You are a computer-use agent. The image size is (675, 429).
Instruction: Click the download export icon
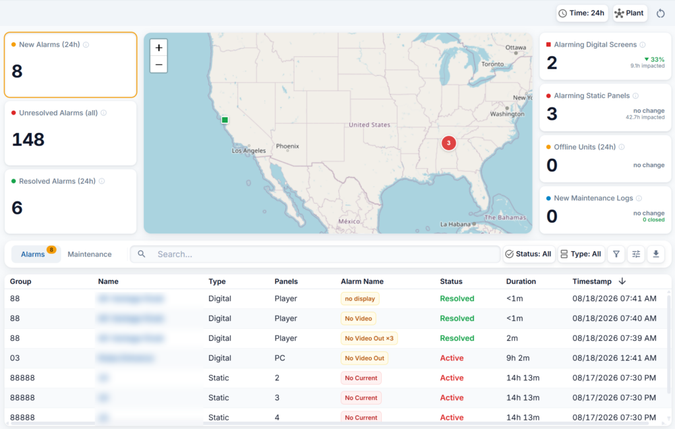[656, 254]
